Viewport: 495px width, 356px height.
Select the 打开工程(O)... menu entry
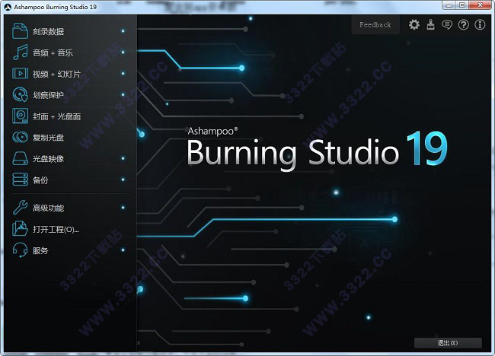[x=56, y=229]
